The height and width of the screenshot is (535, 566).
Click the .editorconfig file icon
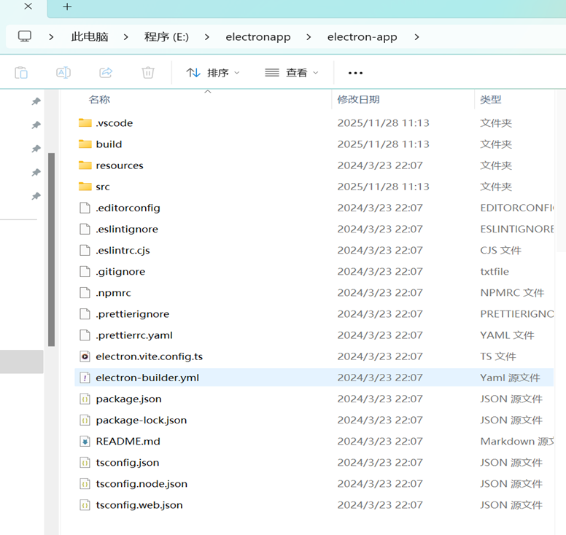[85, 208]
